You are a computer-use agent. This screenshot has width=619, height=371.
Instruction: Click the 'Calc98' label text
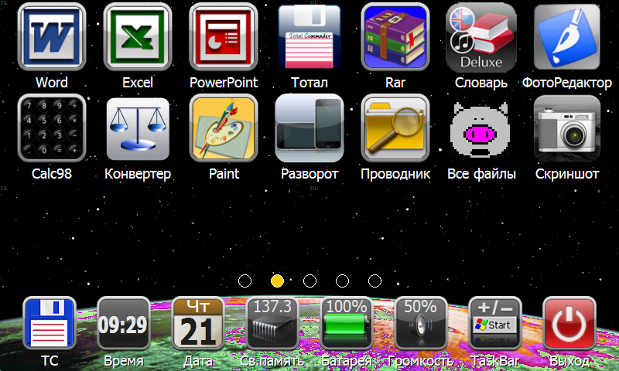(52, 174)
